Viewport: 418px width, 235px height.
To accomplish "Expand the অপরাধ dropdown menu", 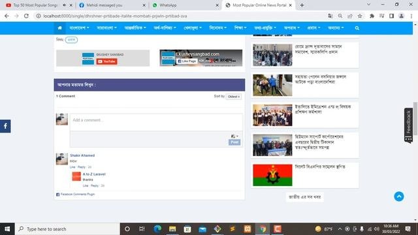I will point(292,28).
